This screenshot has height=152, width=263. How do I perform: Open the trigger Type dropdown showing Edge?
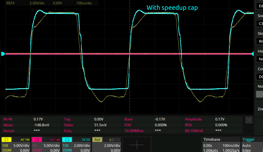259,6
